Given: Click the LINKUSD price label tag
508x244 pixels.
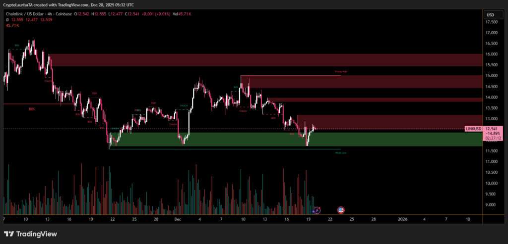Looking at the screenshot, I should (474, 129).
